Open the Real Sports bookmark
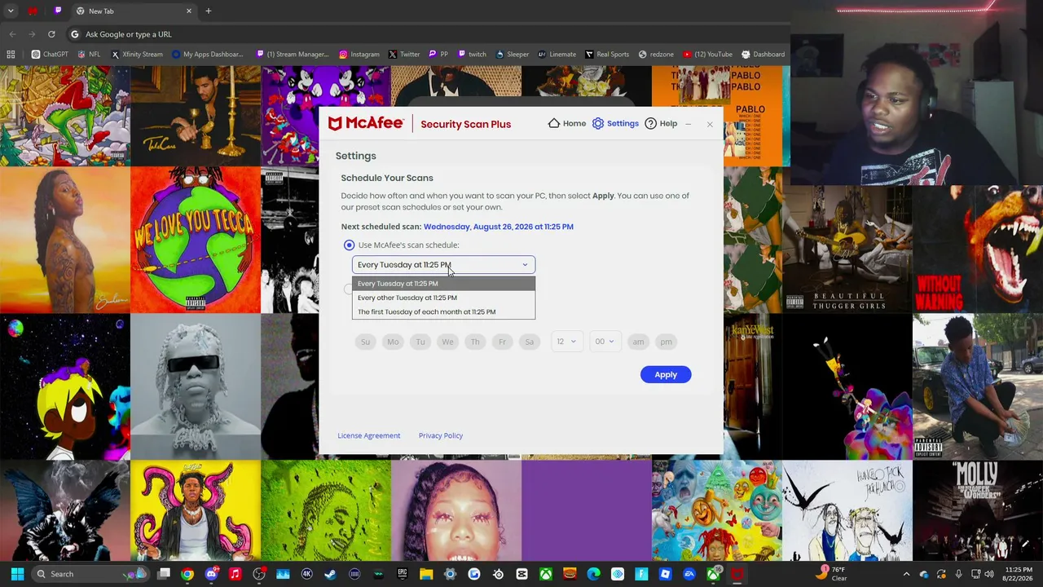The image size is (1043, 587). (x=606, y=55)
